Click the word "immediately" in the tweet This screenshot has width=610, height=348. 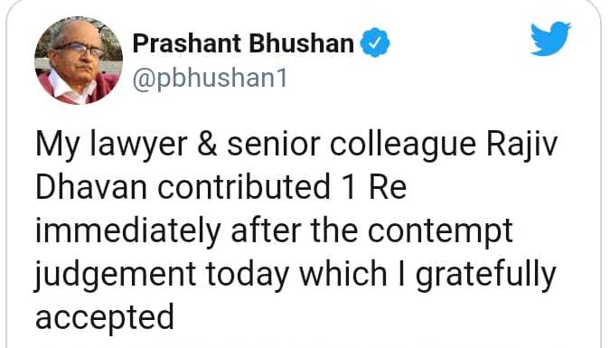click(128, 232)
